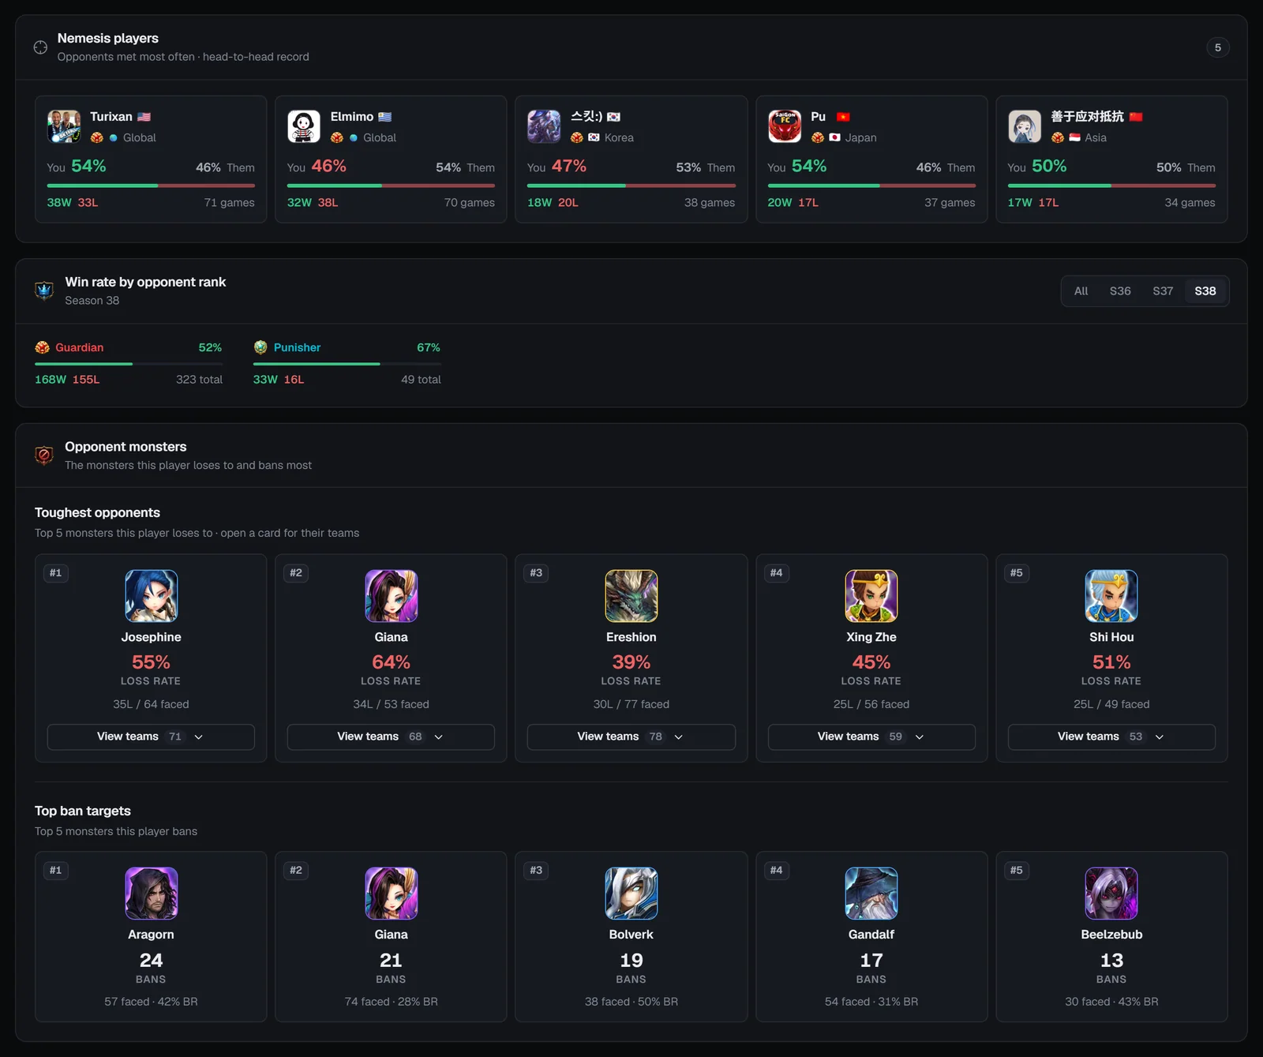Click the Guardian rank icon
The image size is (1263, 1057).
point(43,347)
